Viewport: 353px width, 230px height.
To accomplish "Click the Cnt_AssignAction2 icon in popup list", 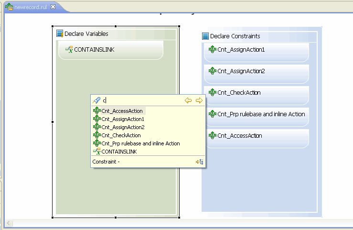I will pyautogui.click(x=97, y=127).
